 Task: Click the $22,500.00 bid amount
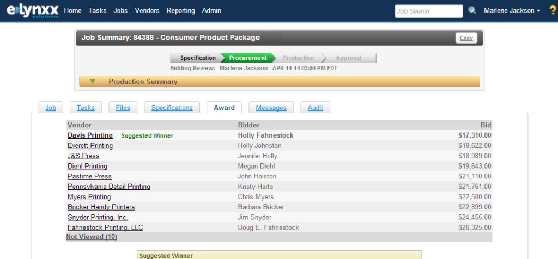tap(475, 197)
